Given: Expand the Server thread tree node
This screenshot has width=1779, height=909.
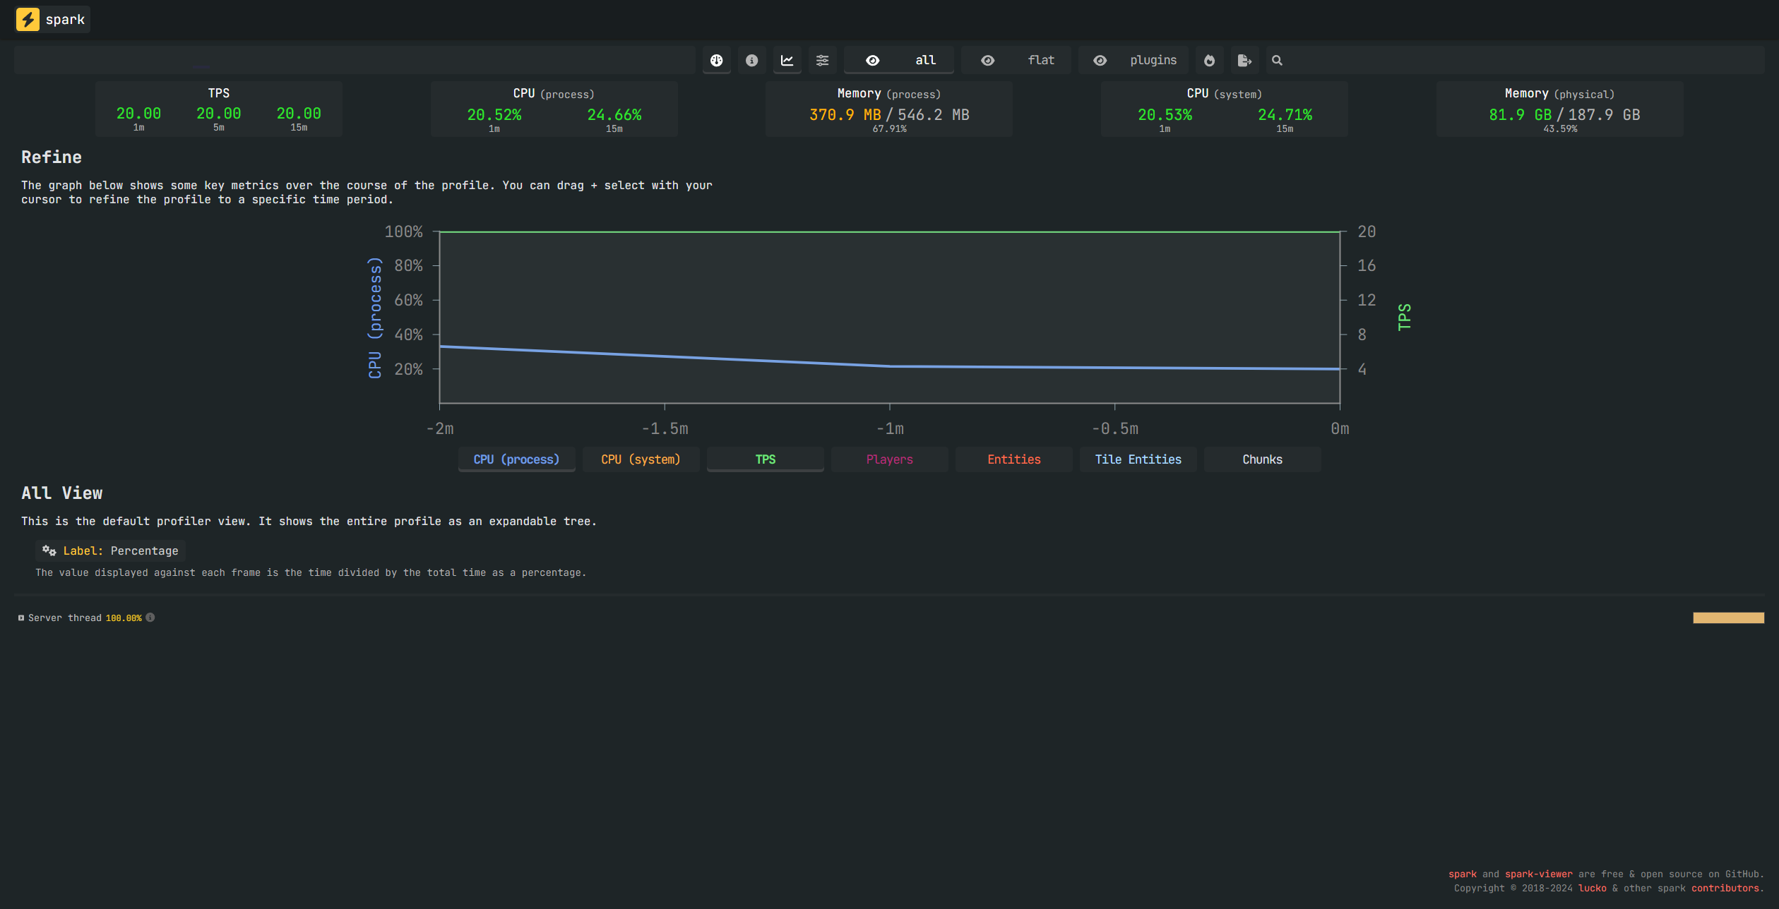Looking at the screenshot, I should coord(66,618).
